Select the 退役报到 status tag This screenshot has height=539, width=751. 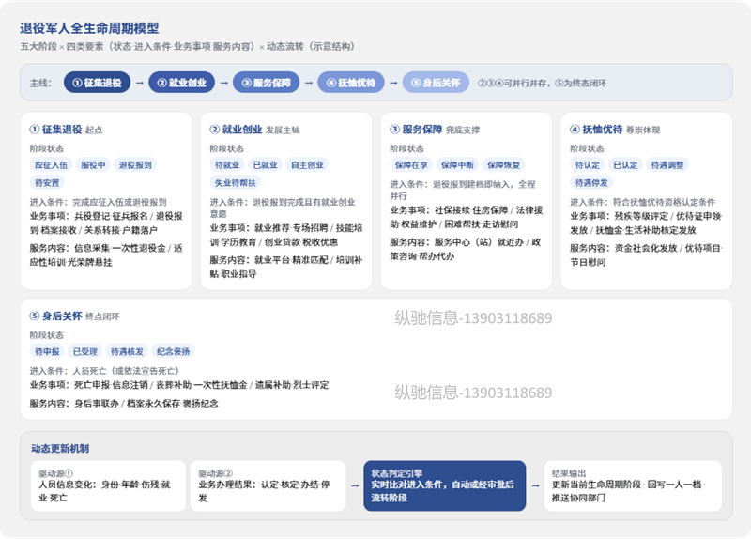point(135,165)
